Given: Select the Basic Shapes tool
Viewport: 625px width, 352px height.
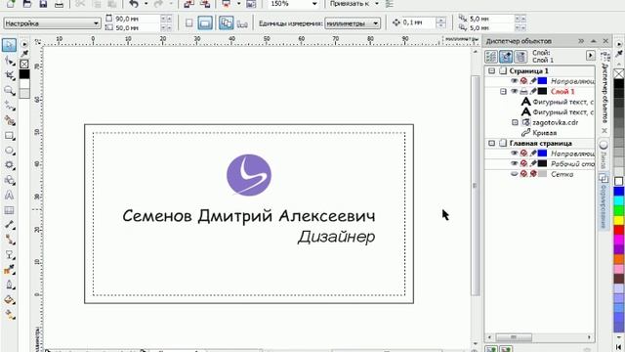Looking at the screenshot, I should [x=10, y=180].
